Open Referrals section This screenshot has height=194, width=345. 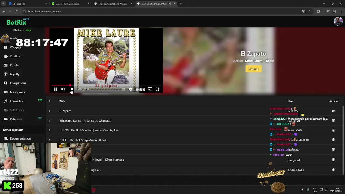coord(16,119)
